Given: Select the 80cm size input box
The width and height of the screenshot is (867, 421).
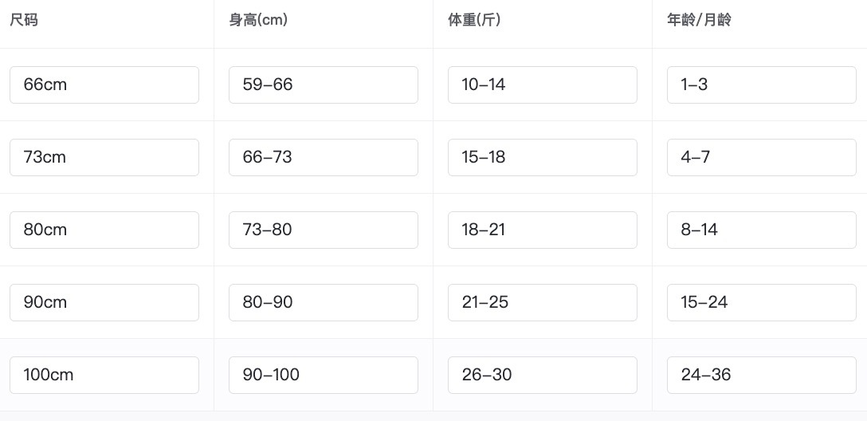Looking at the screenshot, I should pos(104,230).
